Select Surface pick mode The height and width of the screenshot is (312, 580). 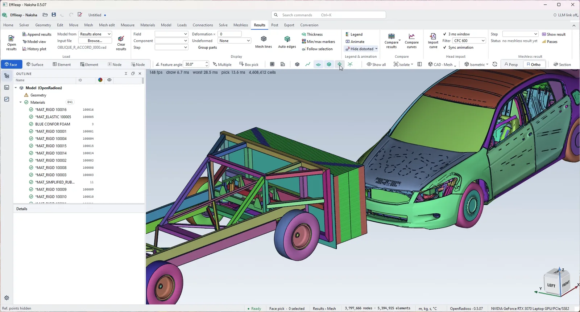point(35,65)
